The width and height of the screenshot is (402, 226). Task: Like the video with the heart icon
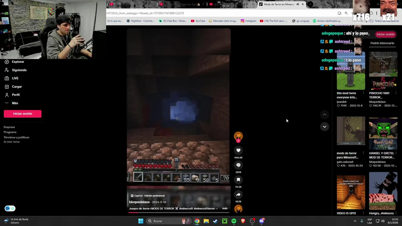pyautogui.click(x=238, y=150)
